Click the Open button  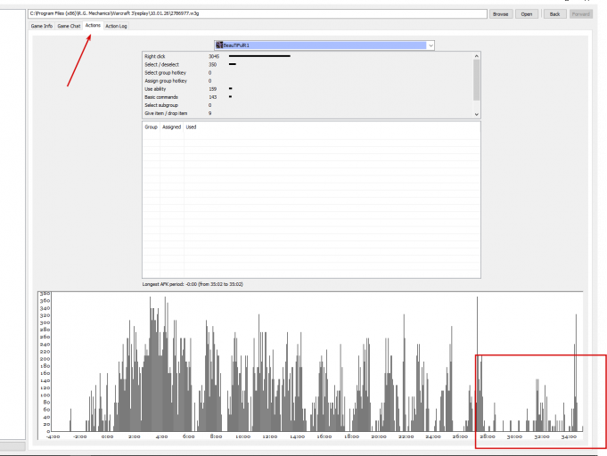[x=527, y=14]
